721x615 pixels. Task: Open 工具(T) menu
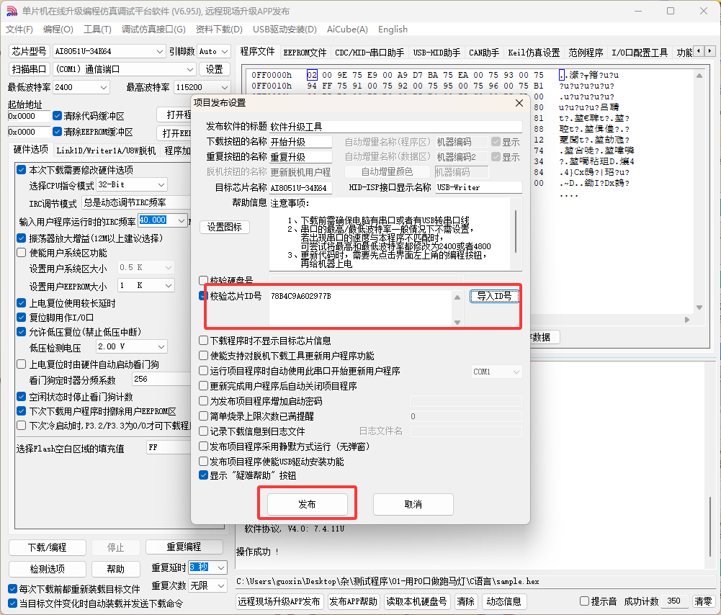point(97,30)
